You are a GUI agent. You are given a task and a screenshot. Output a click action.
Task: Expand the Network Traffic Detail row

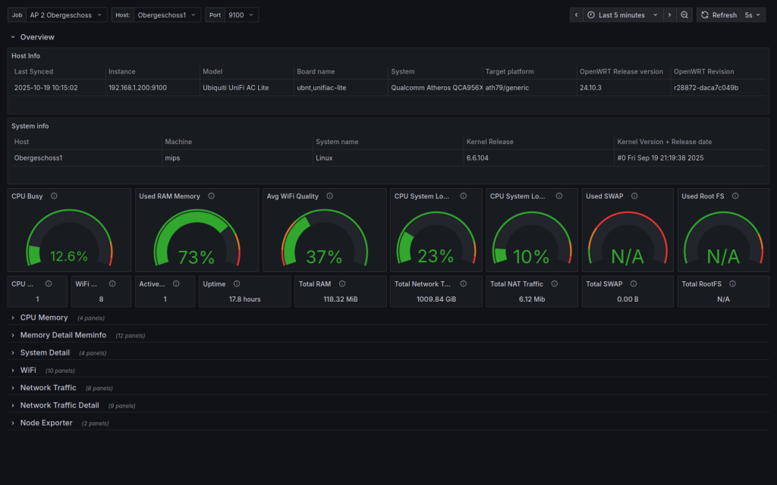59,405
